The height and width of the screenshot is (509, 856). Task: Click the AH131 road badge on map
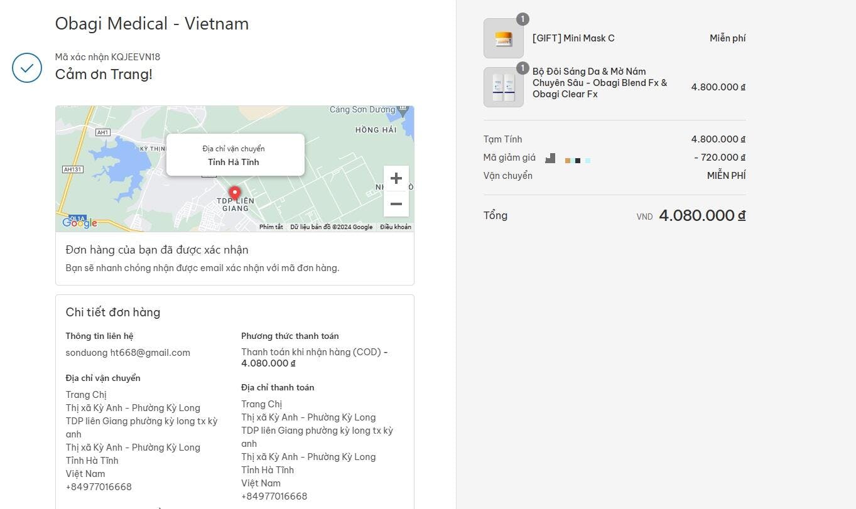tap(73, 169)
